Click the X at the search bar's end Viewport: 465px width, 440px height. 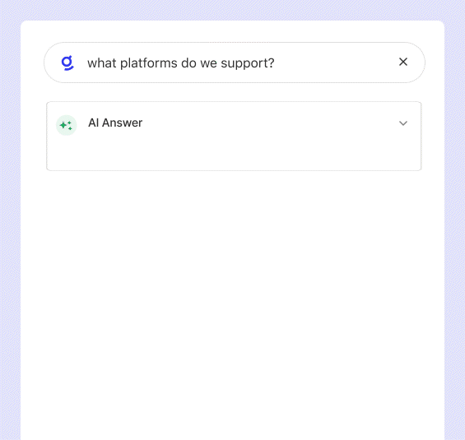[403, 62]
